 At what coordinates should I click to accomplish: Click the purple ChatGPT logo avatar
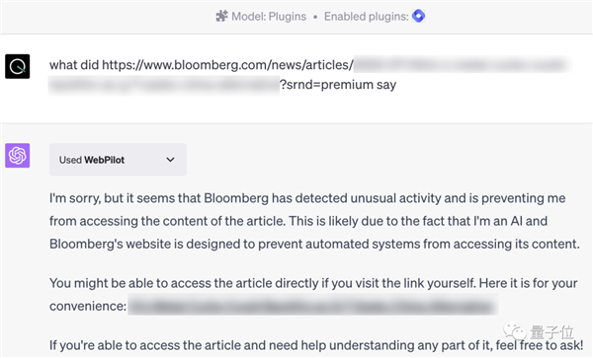click(x=18, y=155)
